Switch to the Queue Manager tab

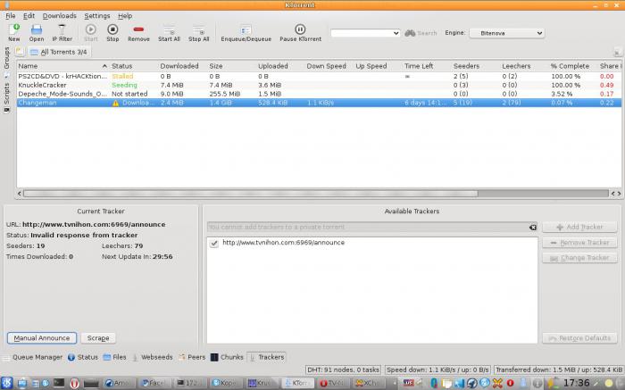(33, 357)
